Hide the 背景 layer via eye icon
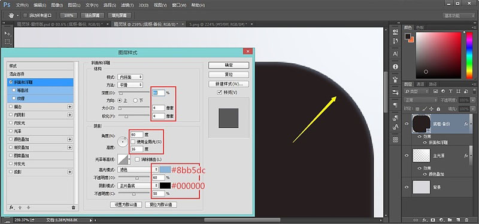This screenshot has height=224, width=479. (x=407, y=187)
